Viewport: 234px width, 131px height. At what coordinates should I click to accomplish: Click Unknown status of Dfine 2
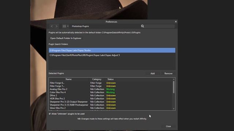coord(111,95)
